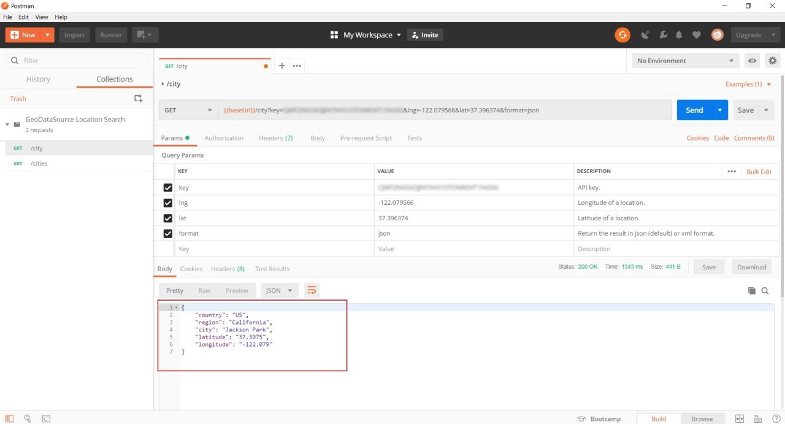Toggle the sidebar icon in status bar
The height and width of the screenshot is (424, 785).
point(9,418)
